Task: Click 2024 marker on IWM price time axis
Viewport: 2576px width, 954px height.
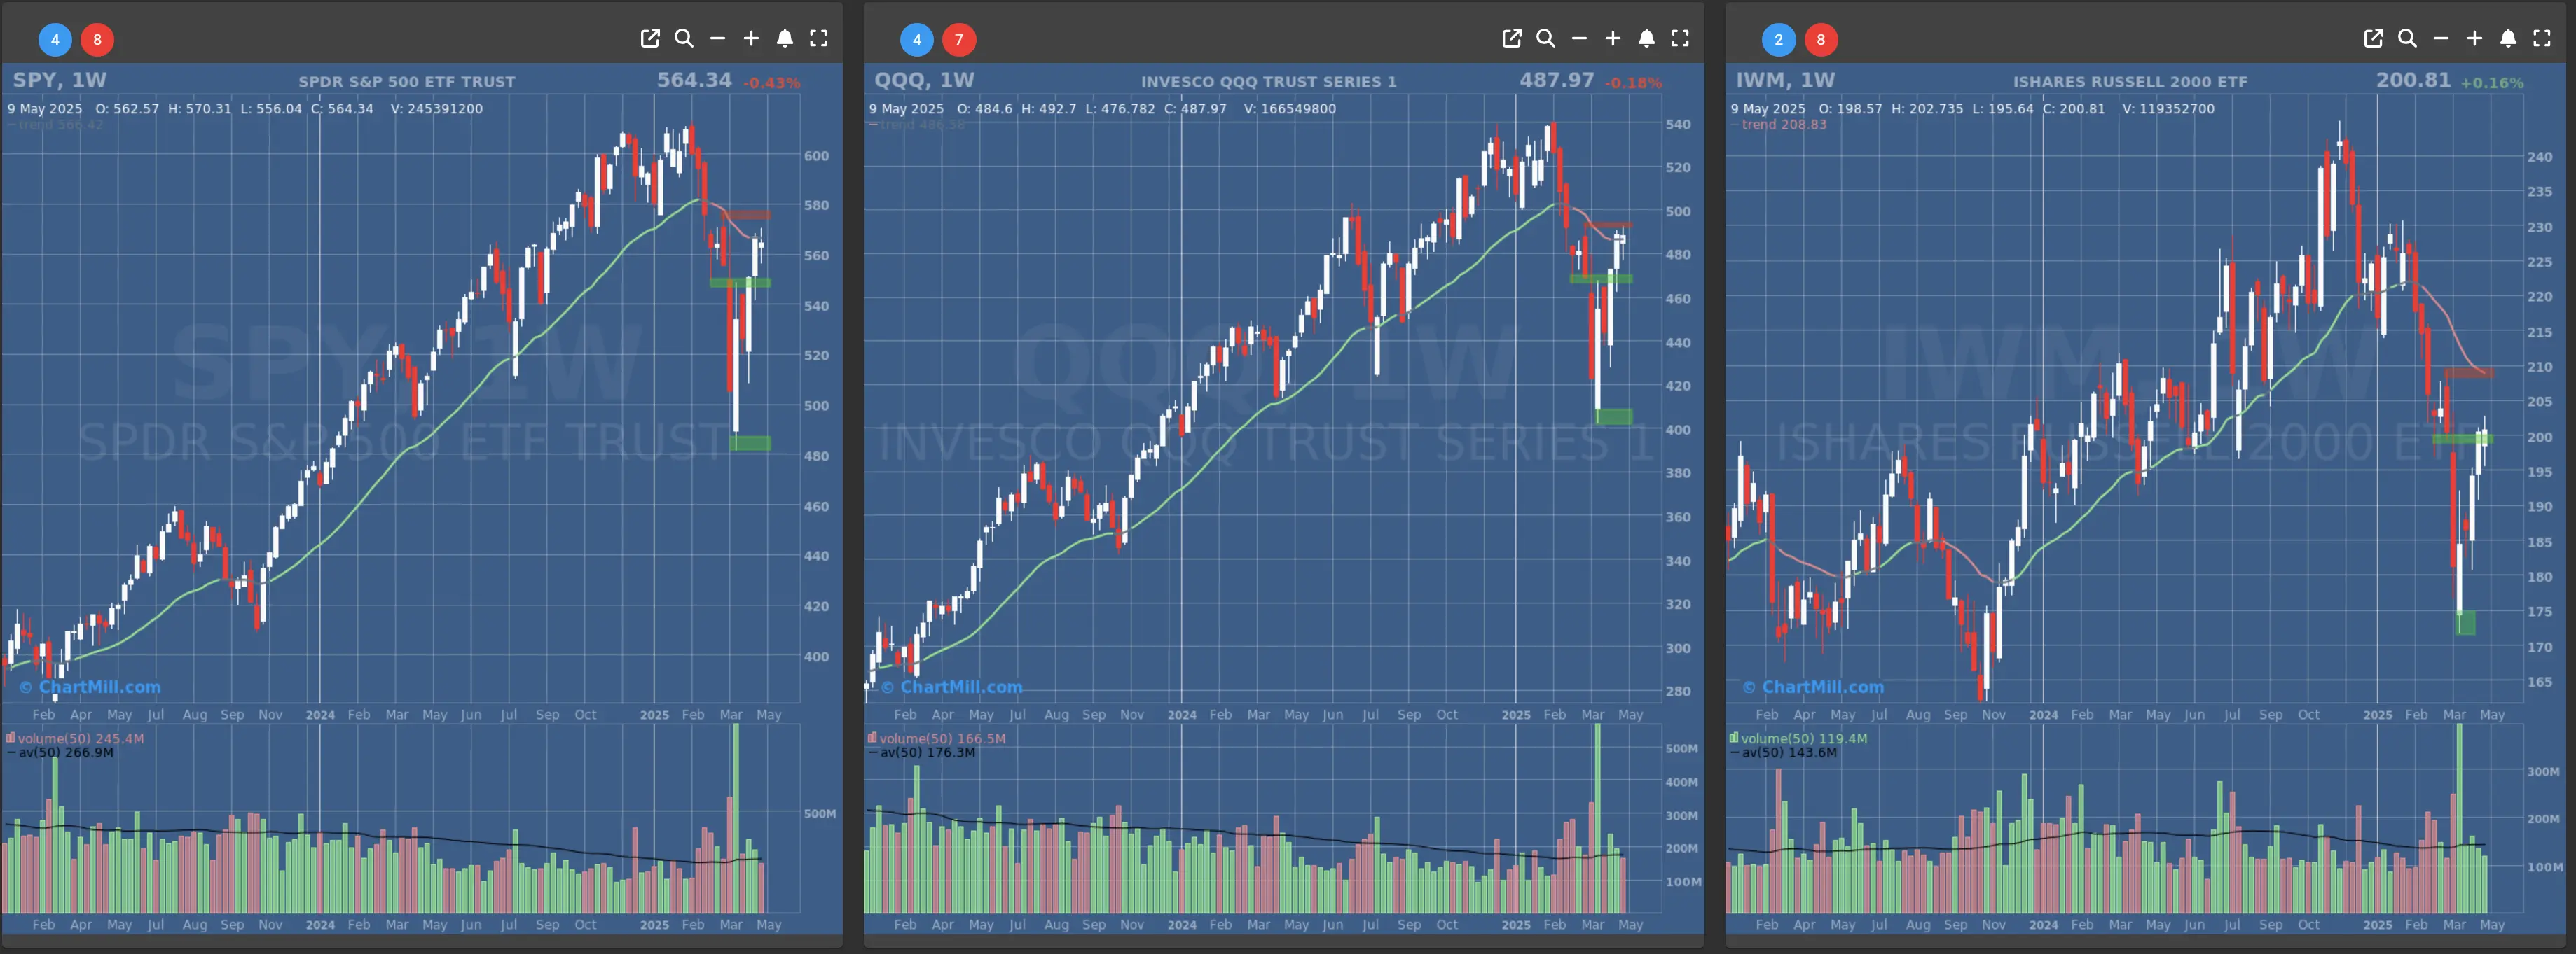Action: point(2044,715)
